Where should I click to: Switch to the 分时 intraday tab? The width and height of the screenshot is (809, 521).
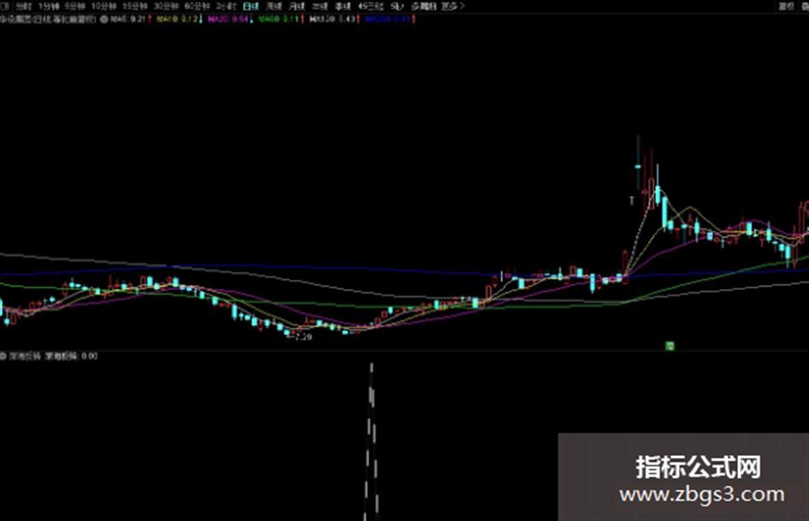(23, 6)
